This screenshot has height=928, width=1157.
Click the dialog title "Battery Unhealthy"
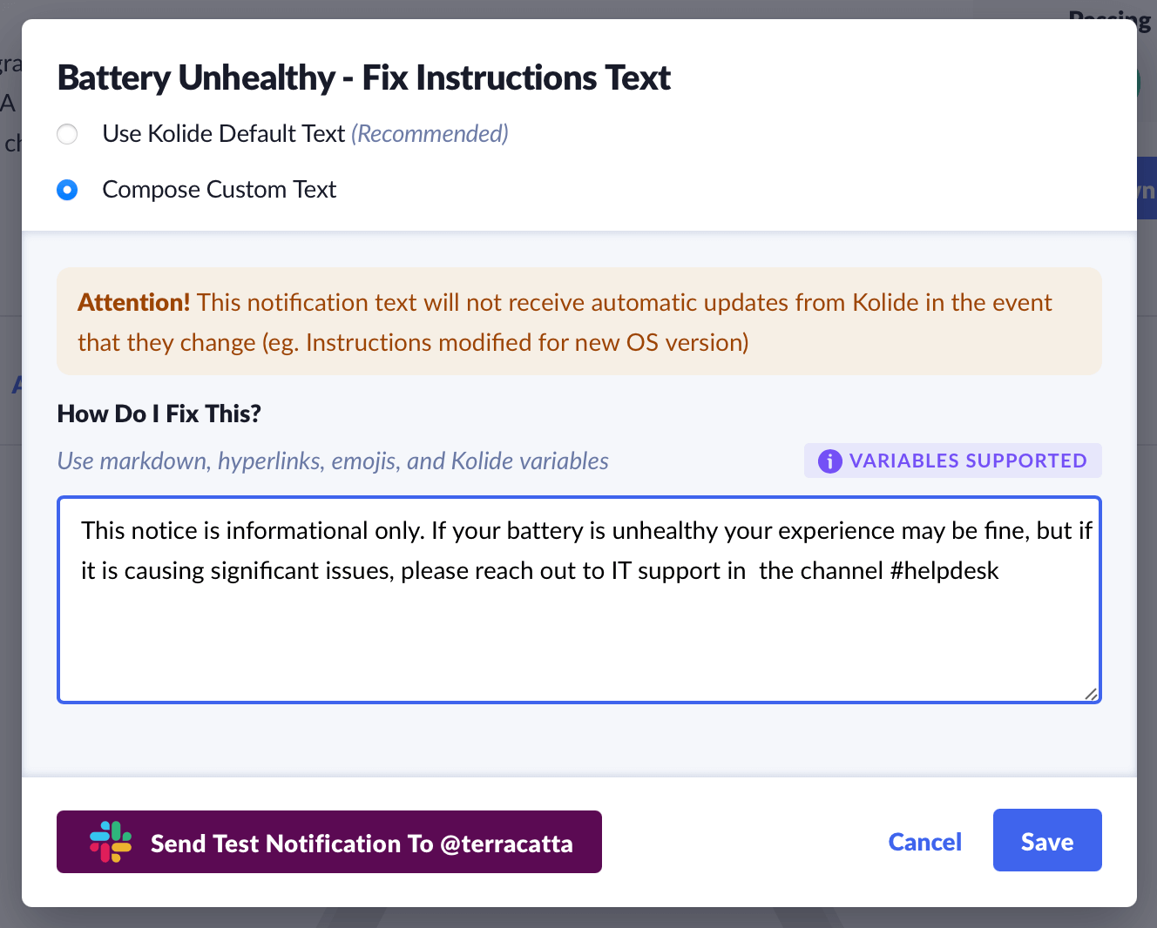point(196,78)
